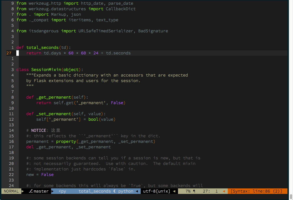The width and height of the screenshot is (293, 200).
Task: Click the left arrow after utf-8[unix]
Action: point(174,191)
